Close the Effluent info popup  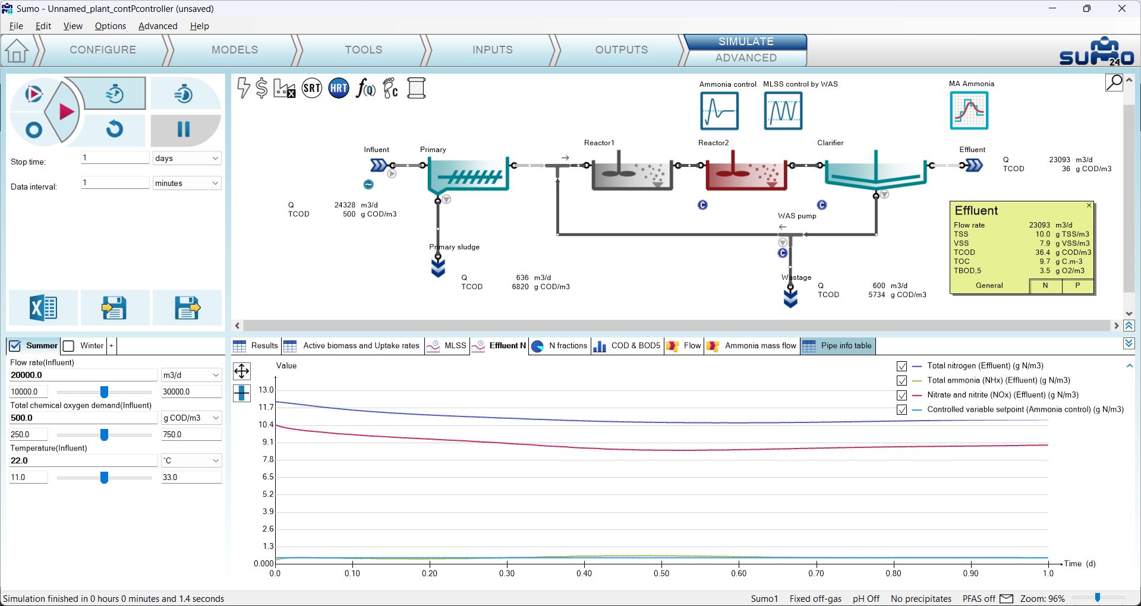pyautogui.click(x=1089, y=206)
